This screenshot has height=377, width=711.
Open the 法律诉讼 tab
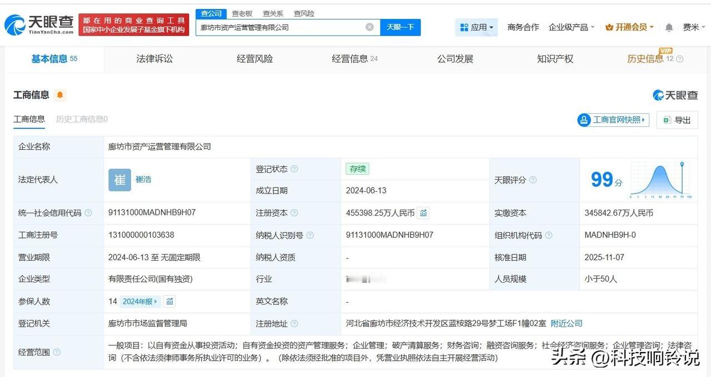(154, 59)
